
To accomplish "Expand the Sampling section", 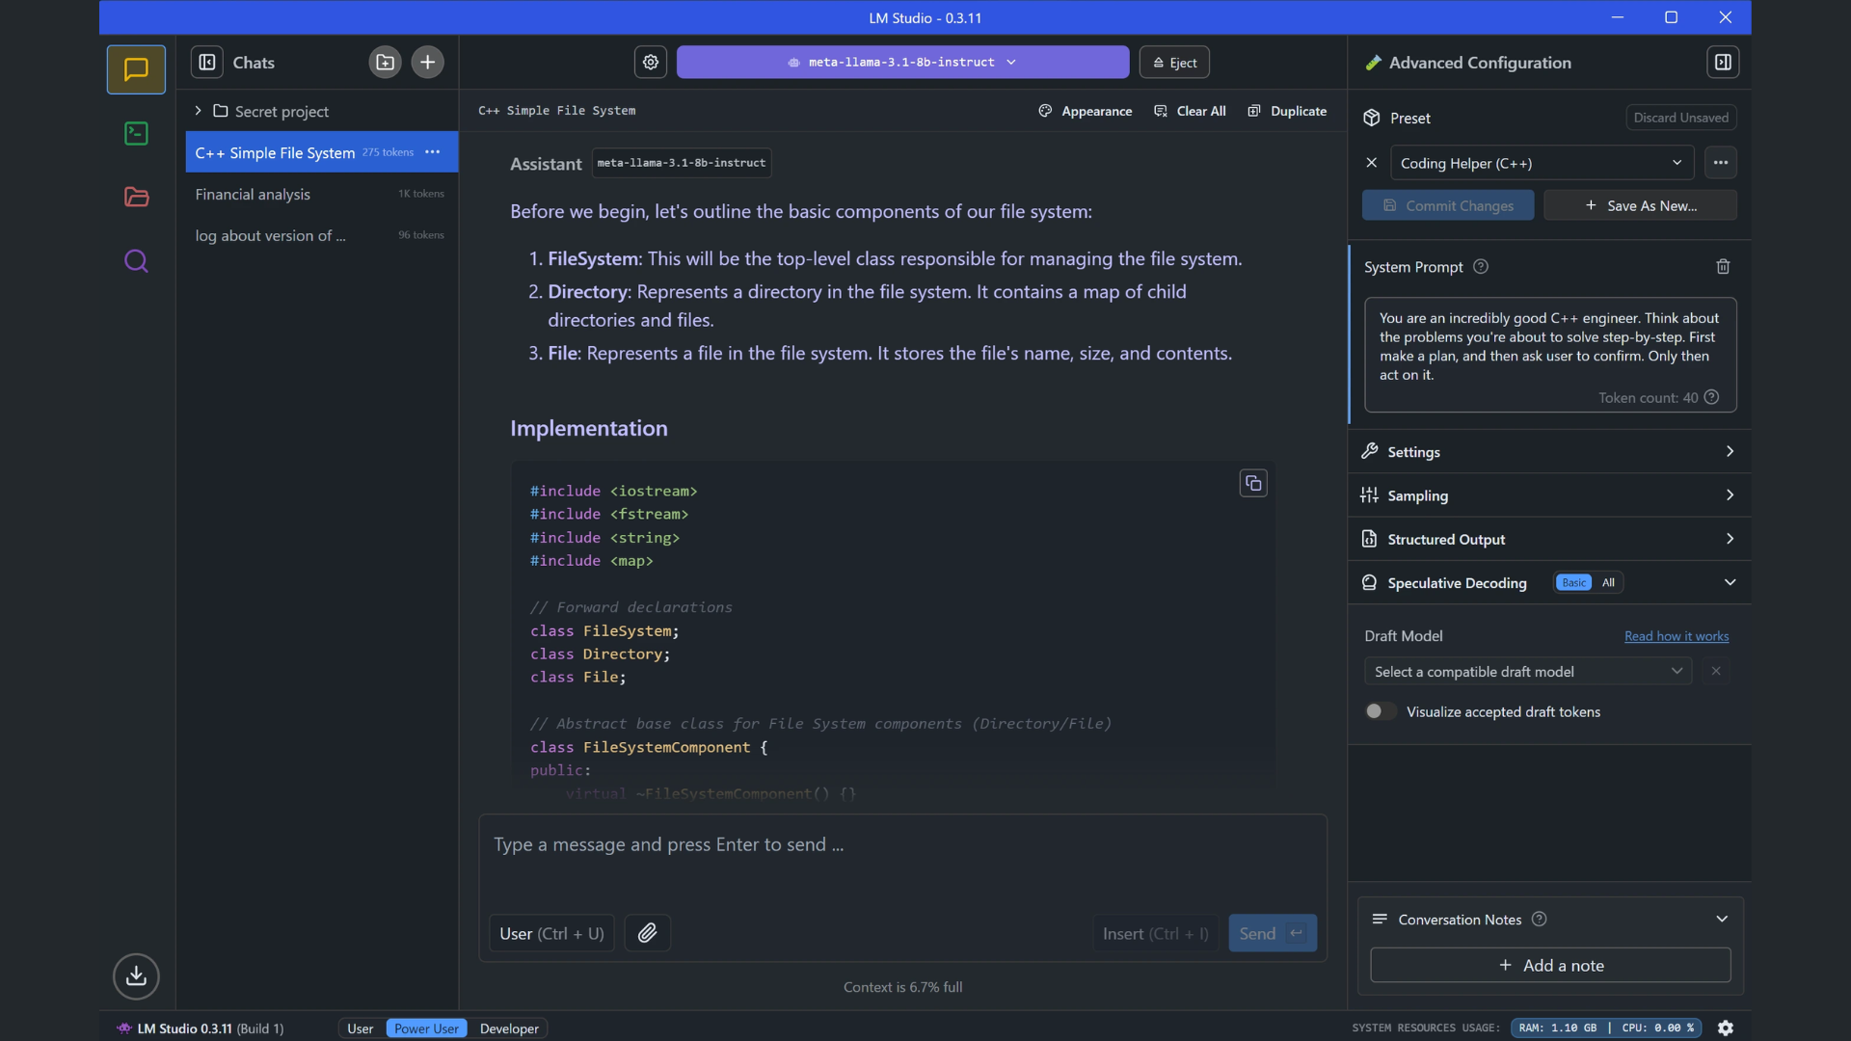I will click(x=1549, y=494).
